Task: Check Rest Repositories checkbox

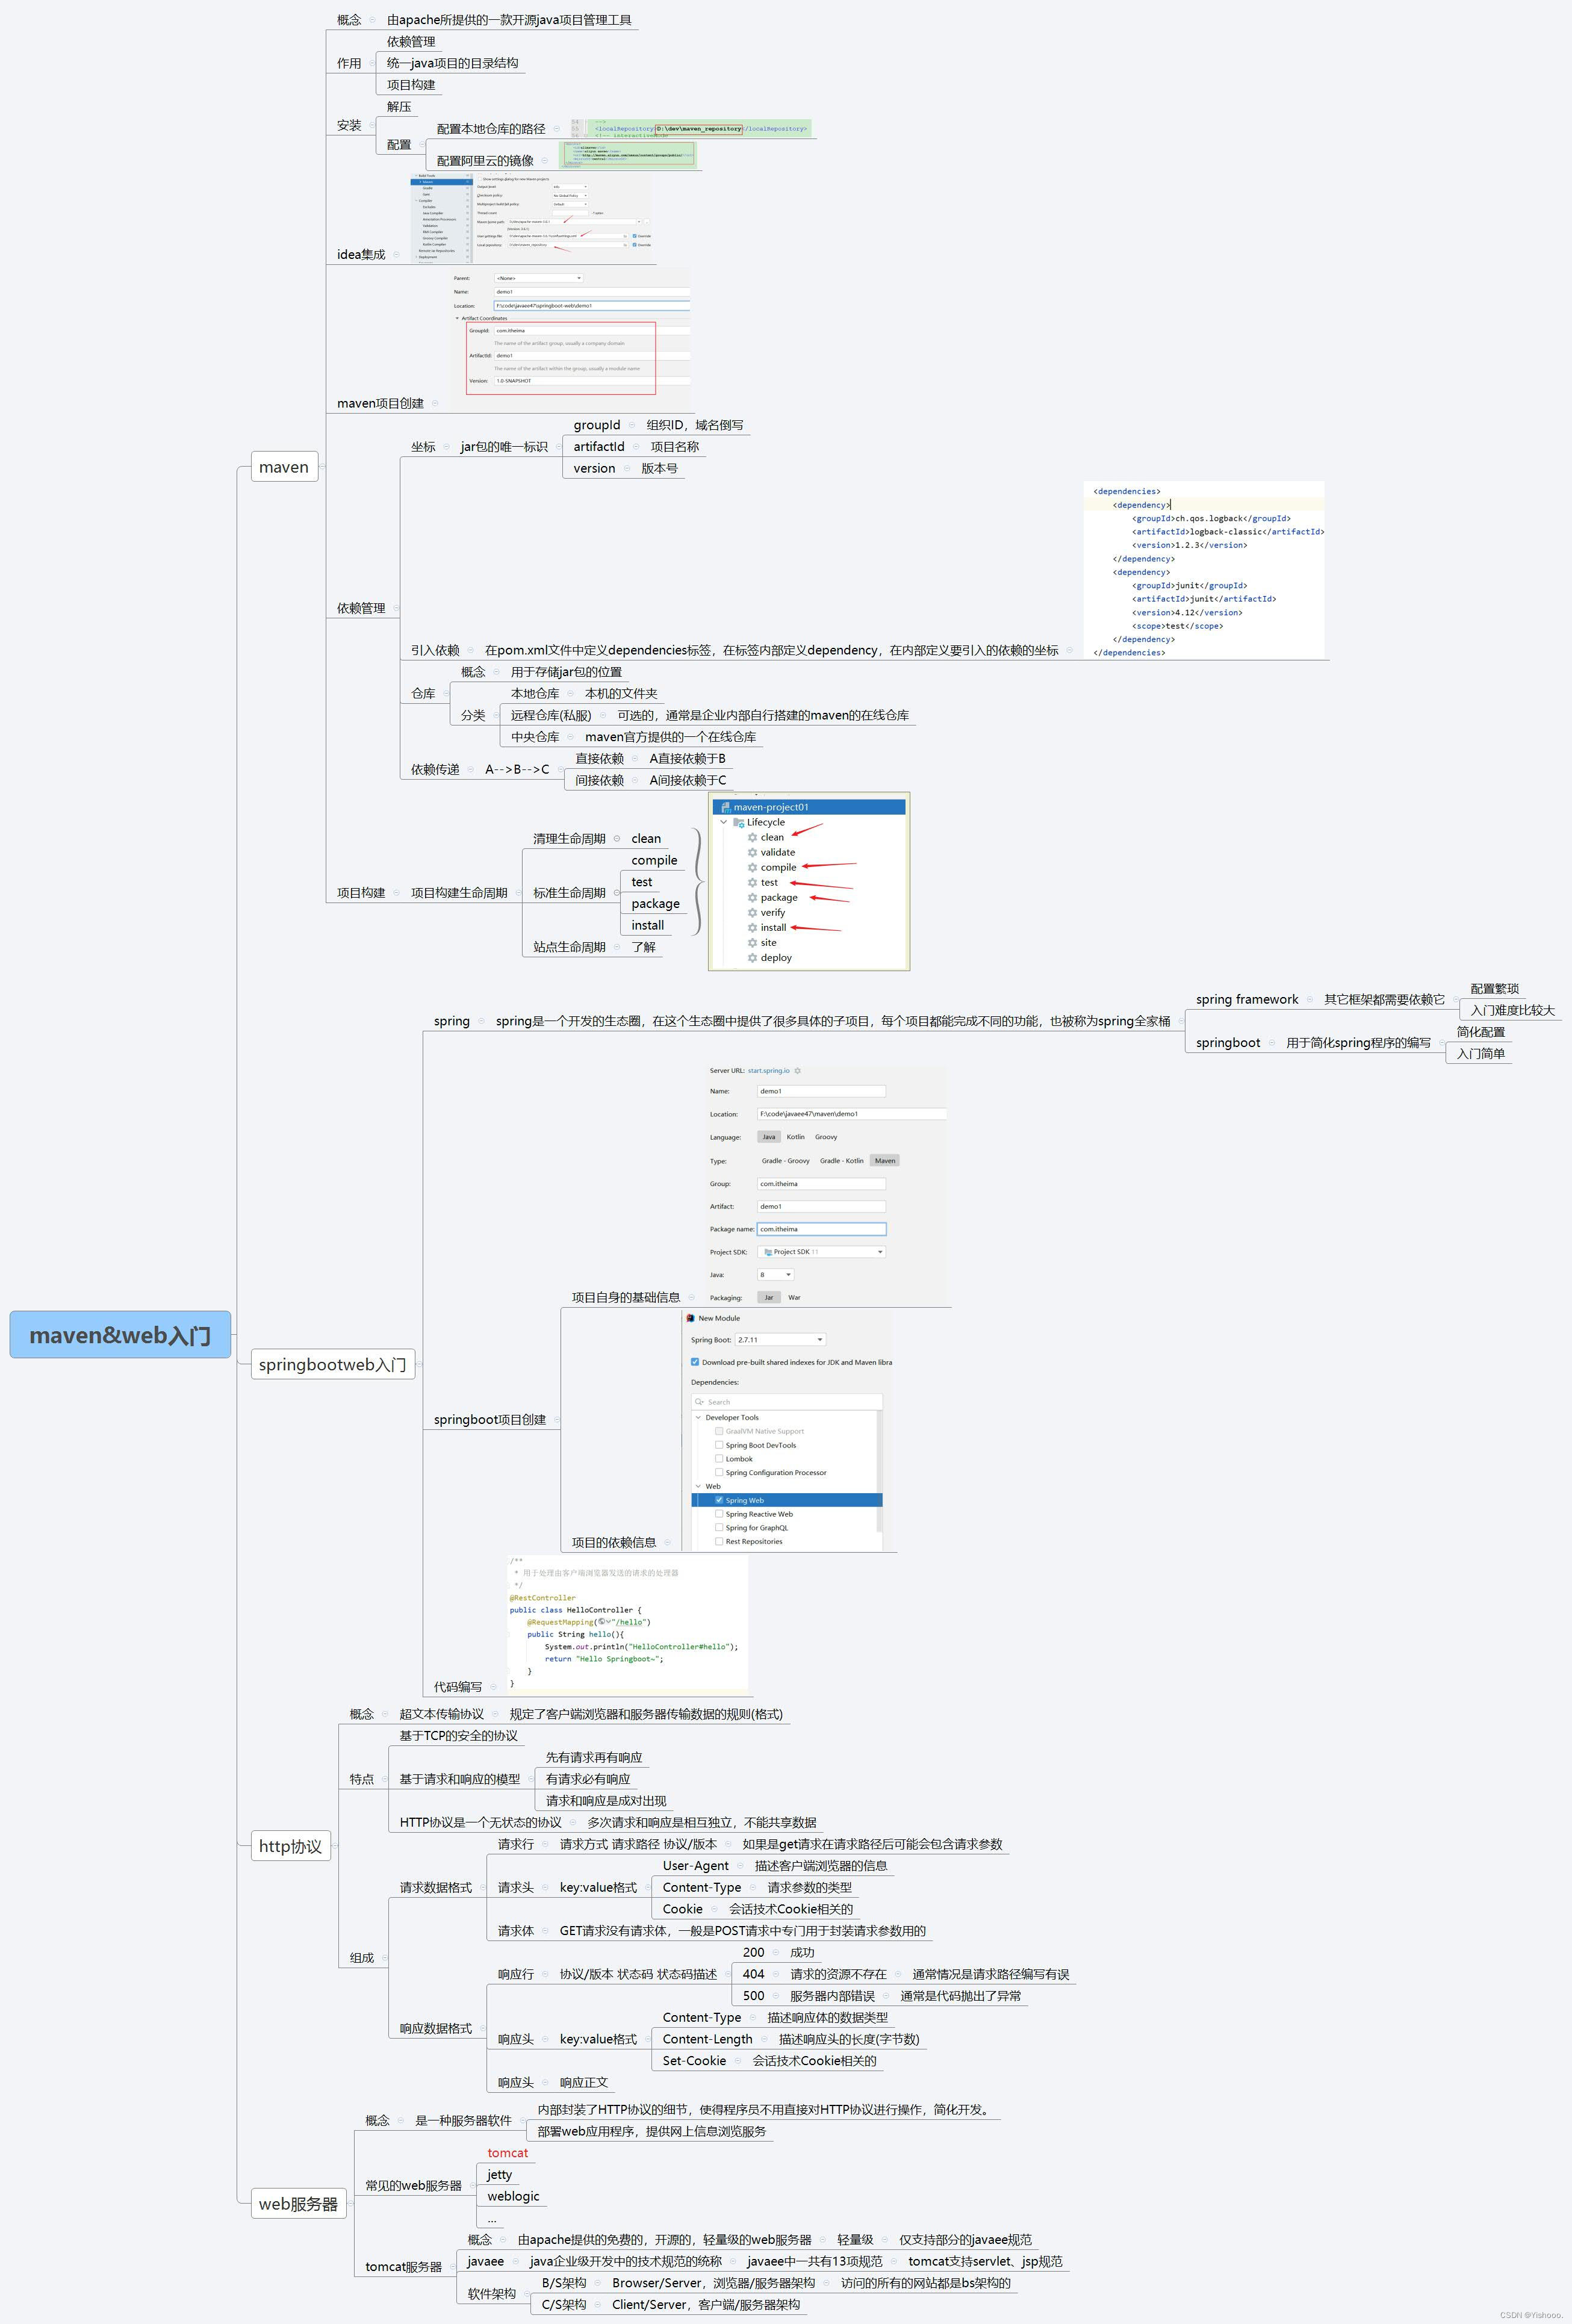Action: click(x=719, y=1541)
